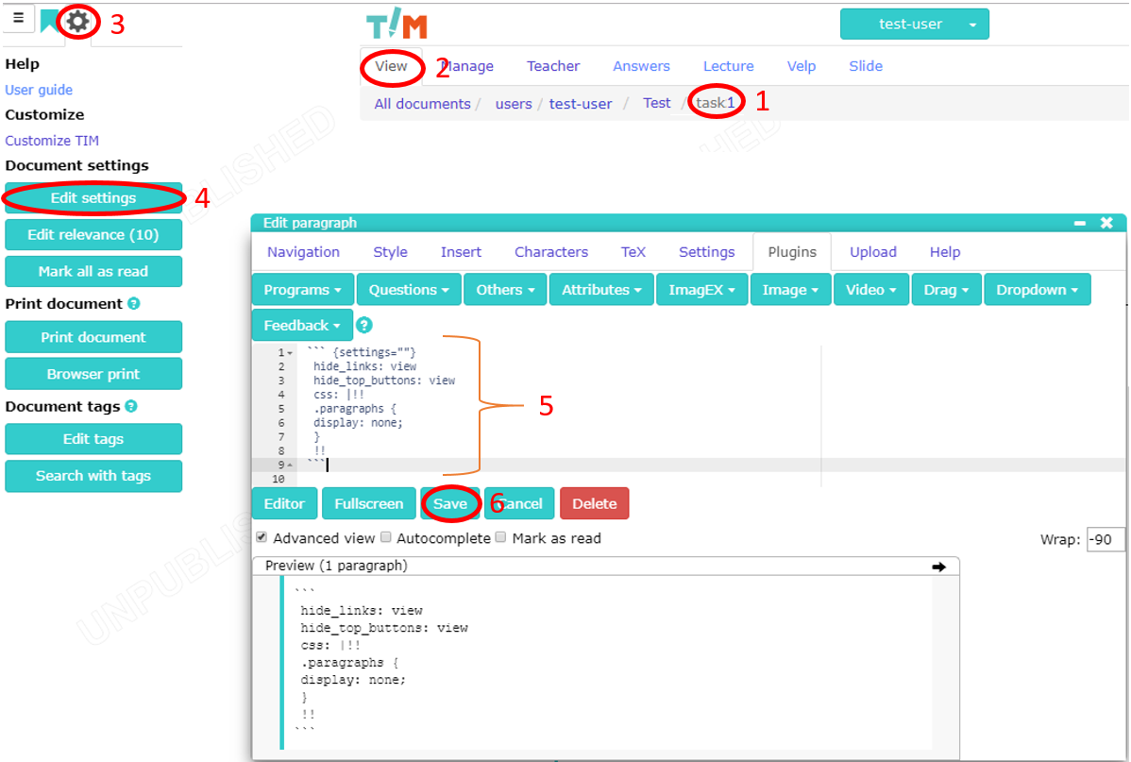Click the preview arrow icon

(x=938, y=567)
